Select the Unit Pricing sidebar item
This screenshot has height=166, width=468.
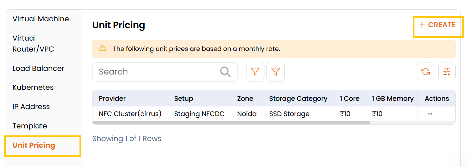(x=34, y=145)
